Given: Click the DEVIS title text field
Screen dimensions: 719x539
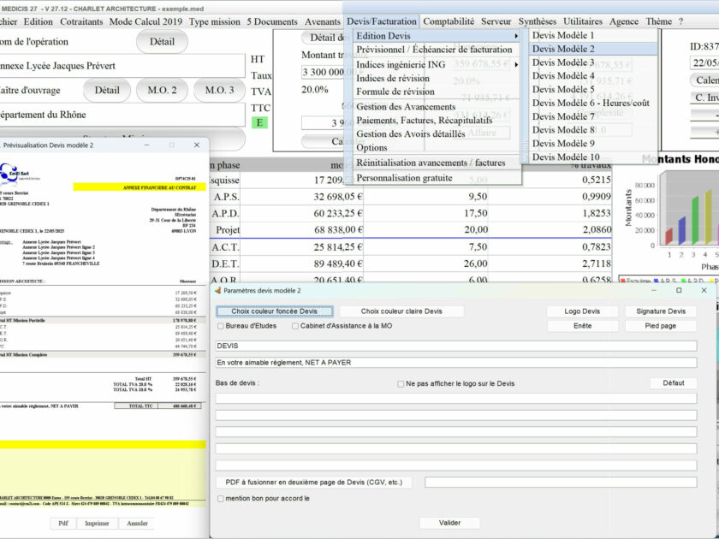Looking at the screenshot, I should (x=455, y=346).
